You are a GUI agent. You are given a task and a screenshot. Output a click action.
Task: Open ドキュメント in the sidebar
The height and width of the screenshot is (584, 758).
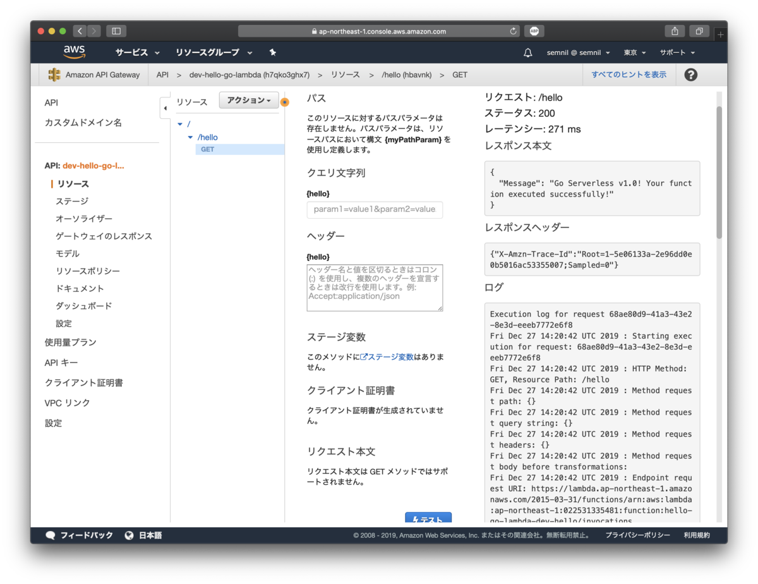click(x=80, y=288)
